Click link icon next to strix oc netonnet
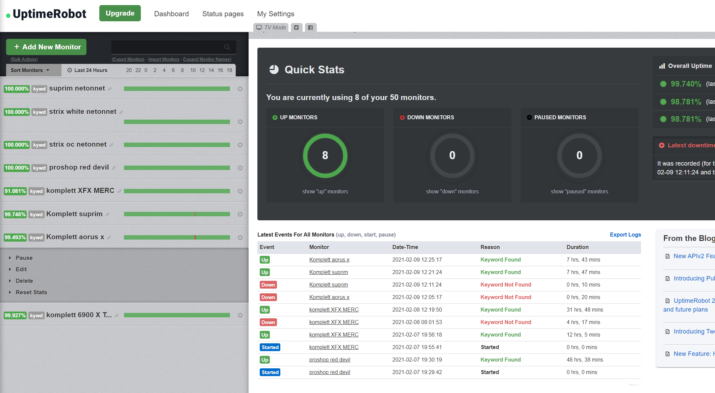Viewport: 715px width, 393px height. pos(111,145)
